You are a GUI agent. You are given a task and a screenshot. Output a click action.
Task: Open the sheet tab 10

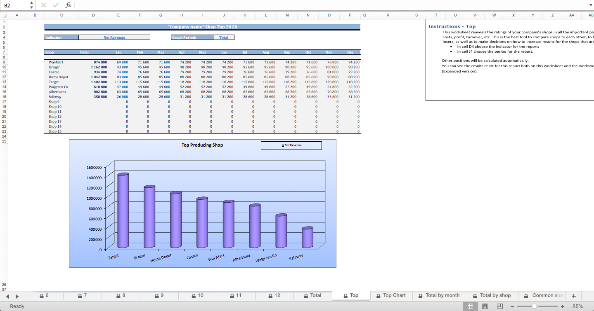click(197, 295)
